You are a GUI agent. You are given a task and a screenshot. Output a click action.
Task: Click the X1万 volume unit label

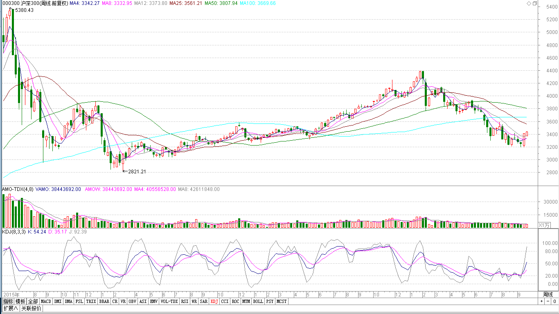click(x=544, y=225)
